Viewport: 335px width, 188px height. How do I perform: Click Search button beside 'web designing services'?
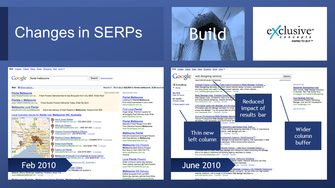(287, 76)
